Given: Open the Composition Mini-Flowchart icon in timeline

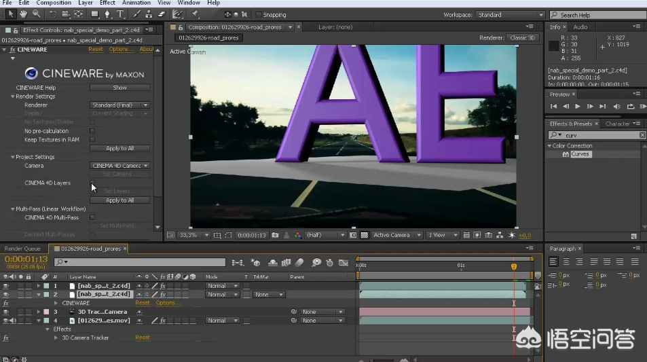Looking at the screenshot, I should click(x=238, y=263).
